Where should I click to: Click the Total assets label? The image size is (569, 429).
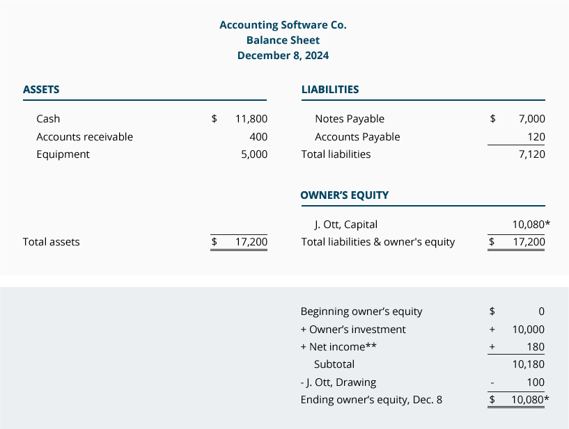(x=52, y=242)
